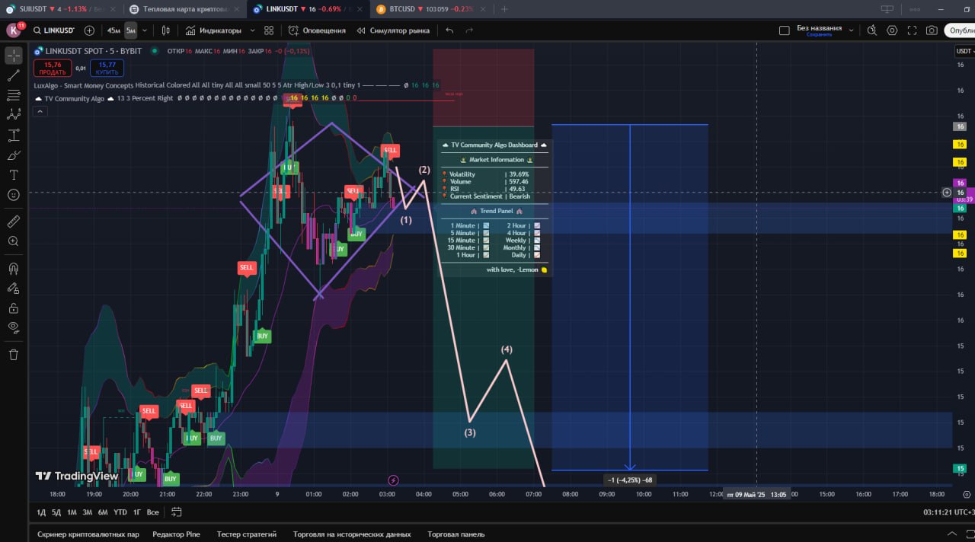The width and height of the screenshot is (975, 542).
Task: Open the indicator templates grid icon
Action: [269, 30]
